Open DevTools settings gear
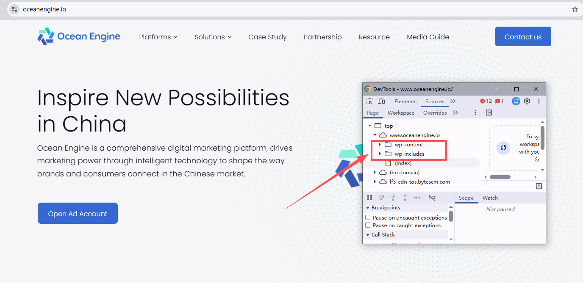This screenshot has height=283, width=583. click(527, 101)
